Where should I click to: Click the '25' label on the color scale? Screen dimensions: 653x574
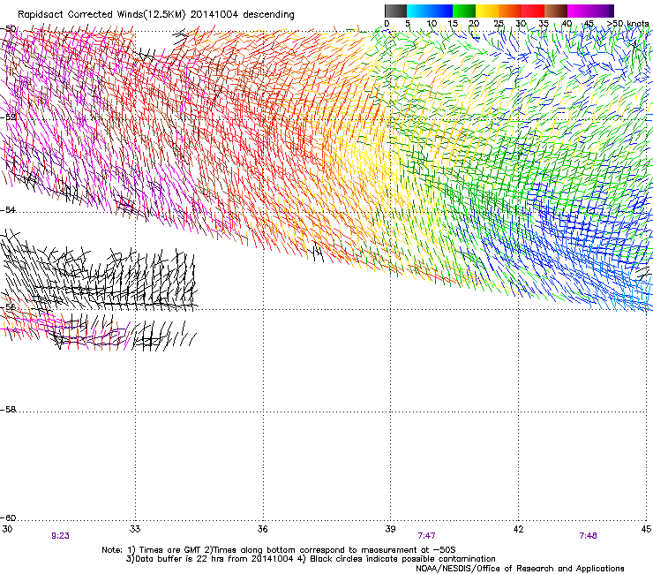[x=498, y=23]
